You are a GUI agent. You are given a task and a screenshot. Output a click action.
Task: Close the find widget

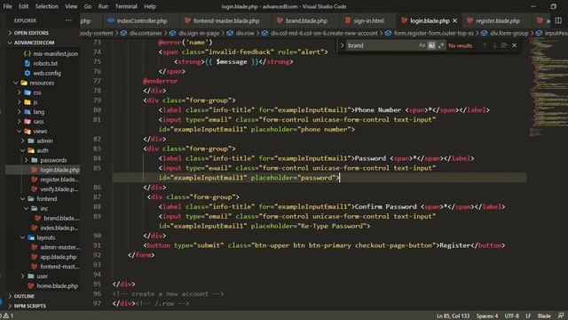click(515, 45)
